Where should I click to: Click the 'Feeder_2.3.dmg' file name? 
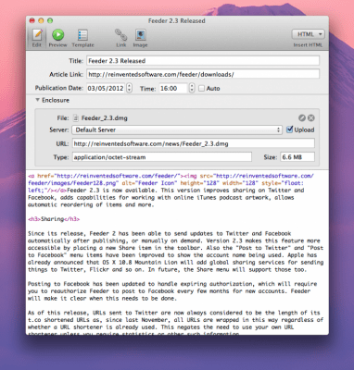pyautogui.click(x=105, y=117)
